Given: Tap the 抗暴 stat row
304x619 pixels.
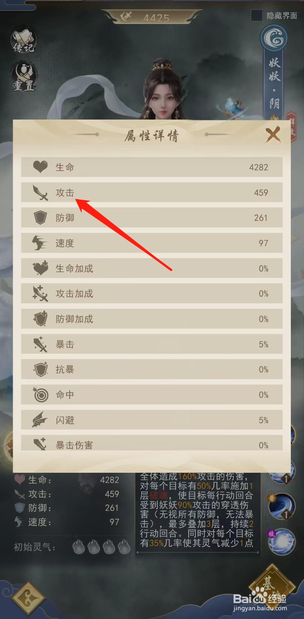Looking at the screenshot, I should (152, 369).
